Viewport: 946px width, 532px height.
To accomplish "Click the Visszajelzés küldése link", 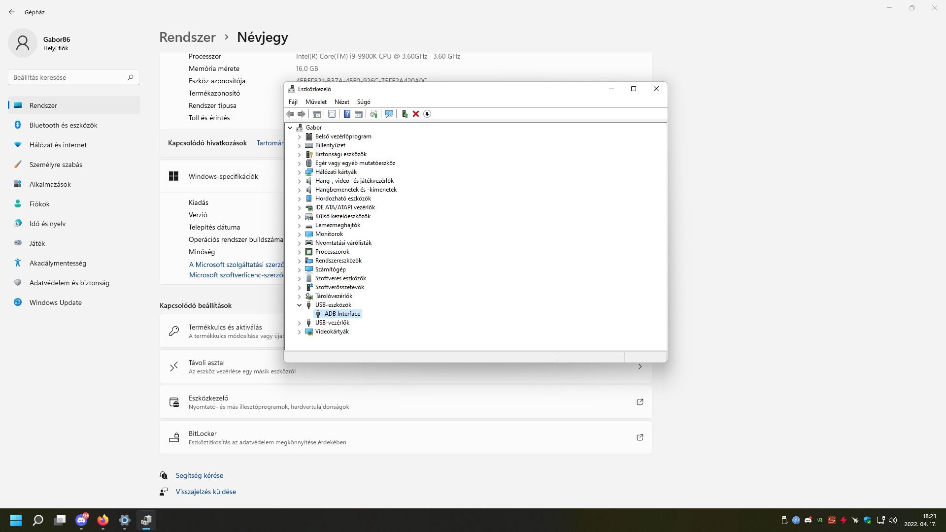I will (205, 492).
